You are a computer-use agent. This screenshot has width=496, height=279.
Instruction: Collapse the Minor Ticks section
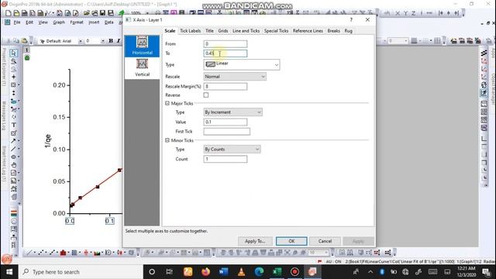(167, 140)
